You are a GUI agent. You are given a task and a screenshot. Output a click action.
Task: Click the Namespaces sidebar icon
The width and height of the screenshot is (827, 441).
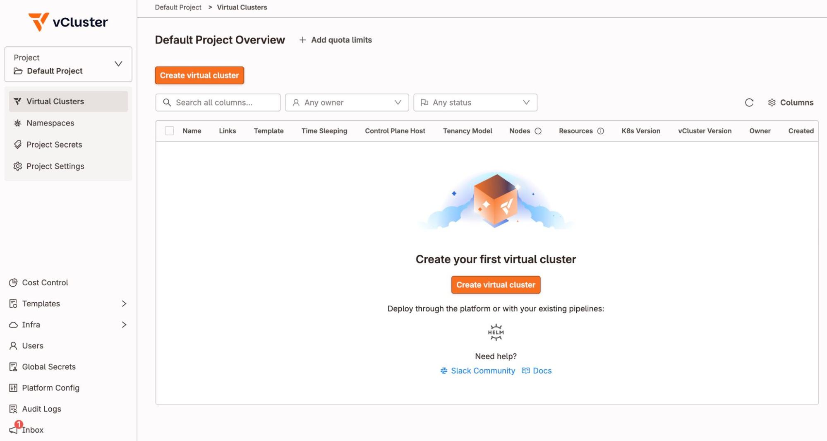pos(17,123)
